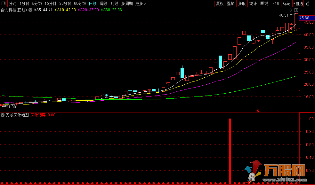The height and width of the screenshot is (185, 315).
Task: Click the 叠加 overlay button
Action: click(x=230, y=4)
